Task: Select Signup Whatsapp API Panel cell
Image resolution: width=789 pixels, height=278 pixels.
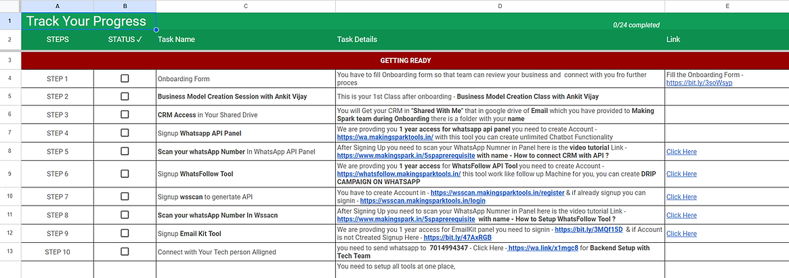Action: tap(246, 133)
